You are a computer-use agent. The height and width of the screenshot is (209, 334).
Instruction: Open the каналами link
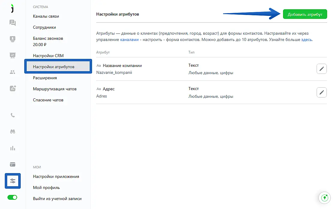129,39
